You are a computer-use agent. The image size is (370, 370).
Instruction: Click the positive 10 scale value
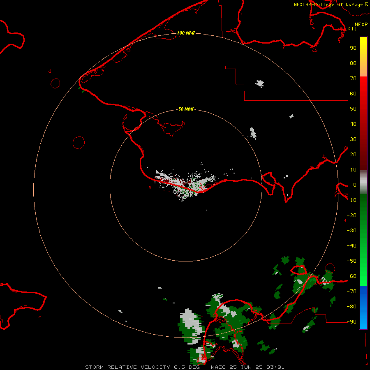click(x=353, y=170)
